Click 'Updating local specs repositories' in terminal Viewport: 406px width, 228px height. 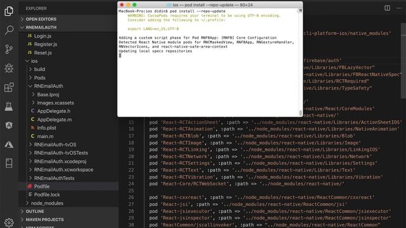coord(155,51)
